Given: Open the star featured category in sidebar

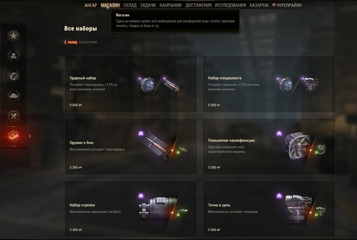Looking at the screenshot, I should tap(13, 36).
